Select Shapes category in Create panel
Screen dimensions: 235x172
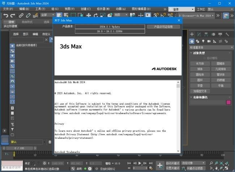[197, 41]
